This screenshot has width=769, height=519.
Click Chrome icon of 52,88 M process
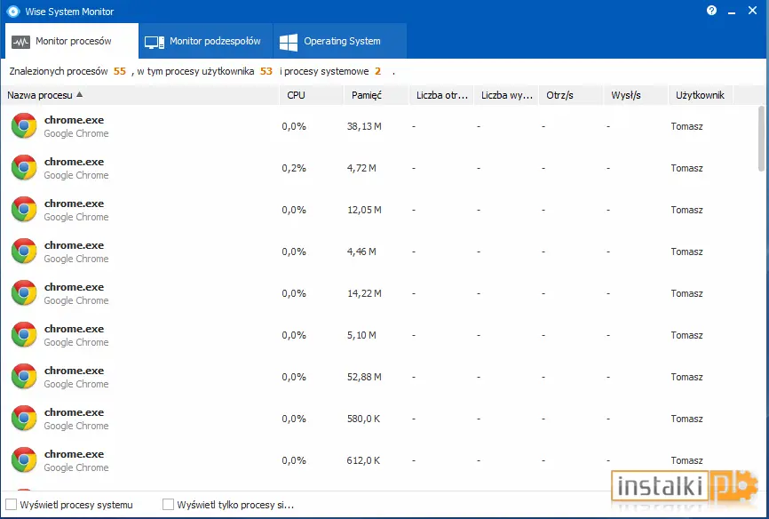24,376
